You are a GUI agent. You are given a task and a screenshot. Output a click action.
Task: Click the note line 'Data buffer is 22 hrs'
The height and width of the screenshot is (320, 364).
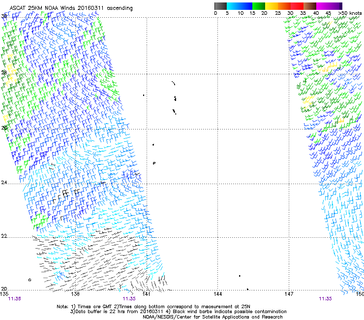(178, 312)
